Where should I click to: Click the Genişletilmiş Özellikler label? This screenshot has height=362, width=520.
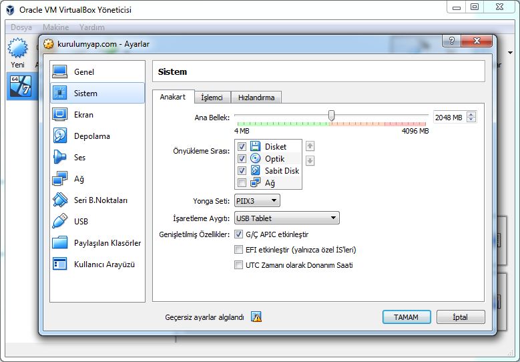194,234
